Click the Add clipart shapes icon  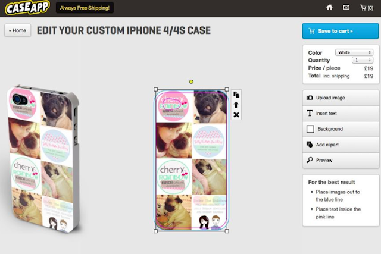tap(310, 145)
